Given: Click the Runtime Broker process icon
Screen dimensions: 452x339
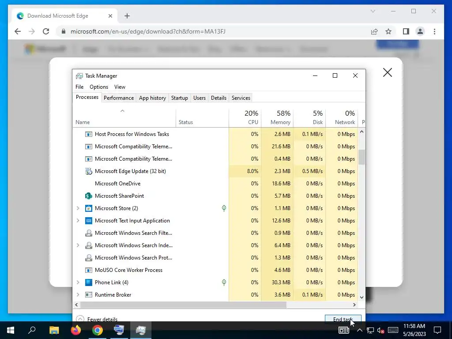Looking at the screenshot, I should (88, 294).
